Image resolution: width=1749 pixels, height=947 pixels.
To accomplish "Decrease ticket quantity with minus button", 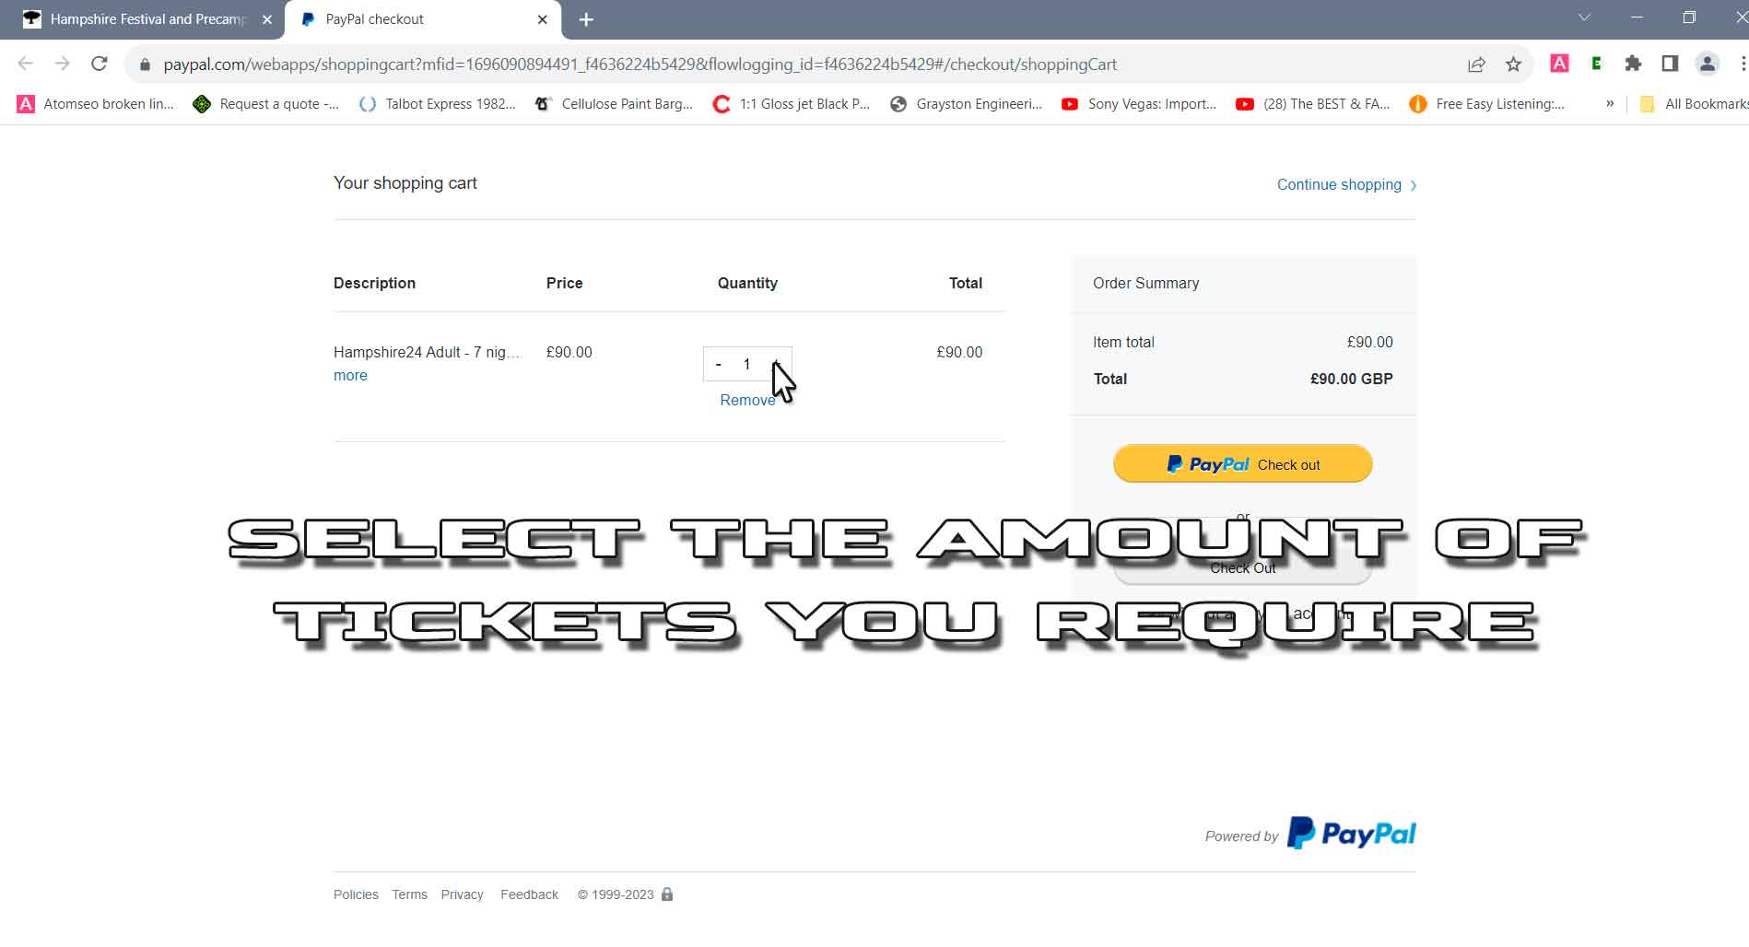I will 719,364.
